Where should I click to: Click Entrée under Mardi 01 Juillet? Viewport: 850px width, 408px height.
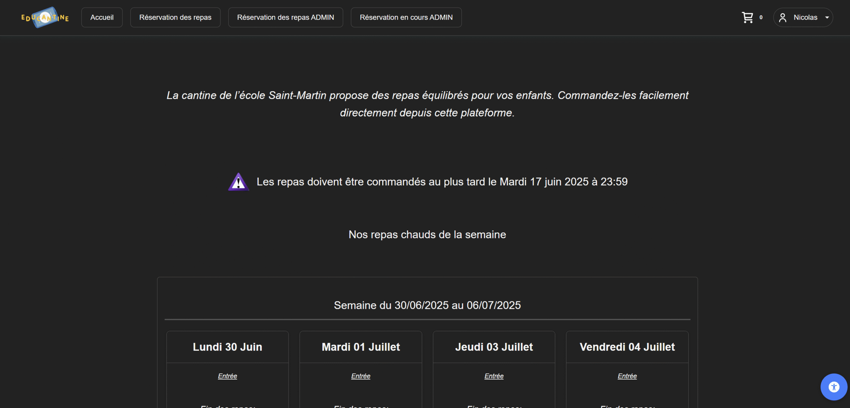click(x=361, y=376)
